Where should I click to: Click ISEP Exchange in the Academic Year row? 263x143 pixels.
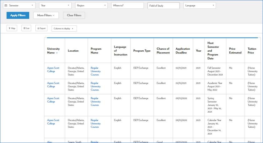[x=141, y=83]
